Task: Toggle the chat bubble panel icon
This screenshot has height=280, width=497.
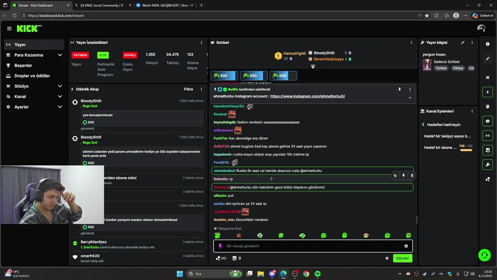Action: [488, 121]
